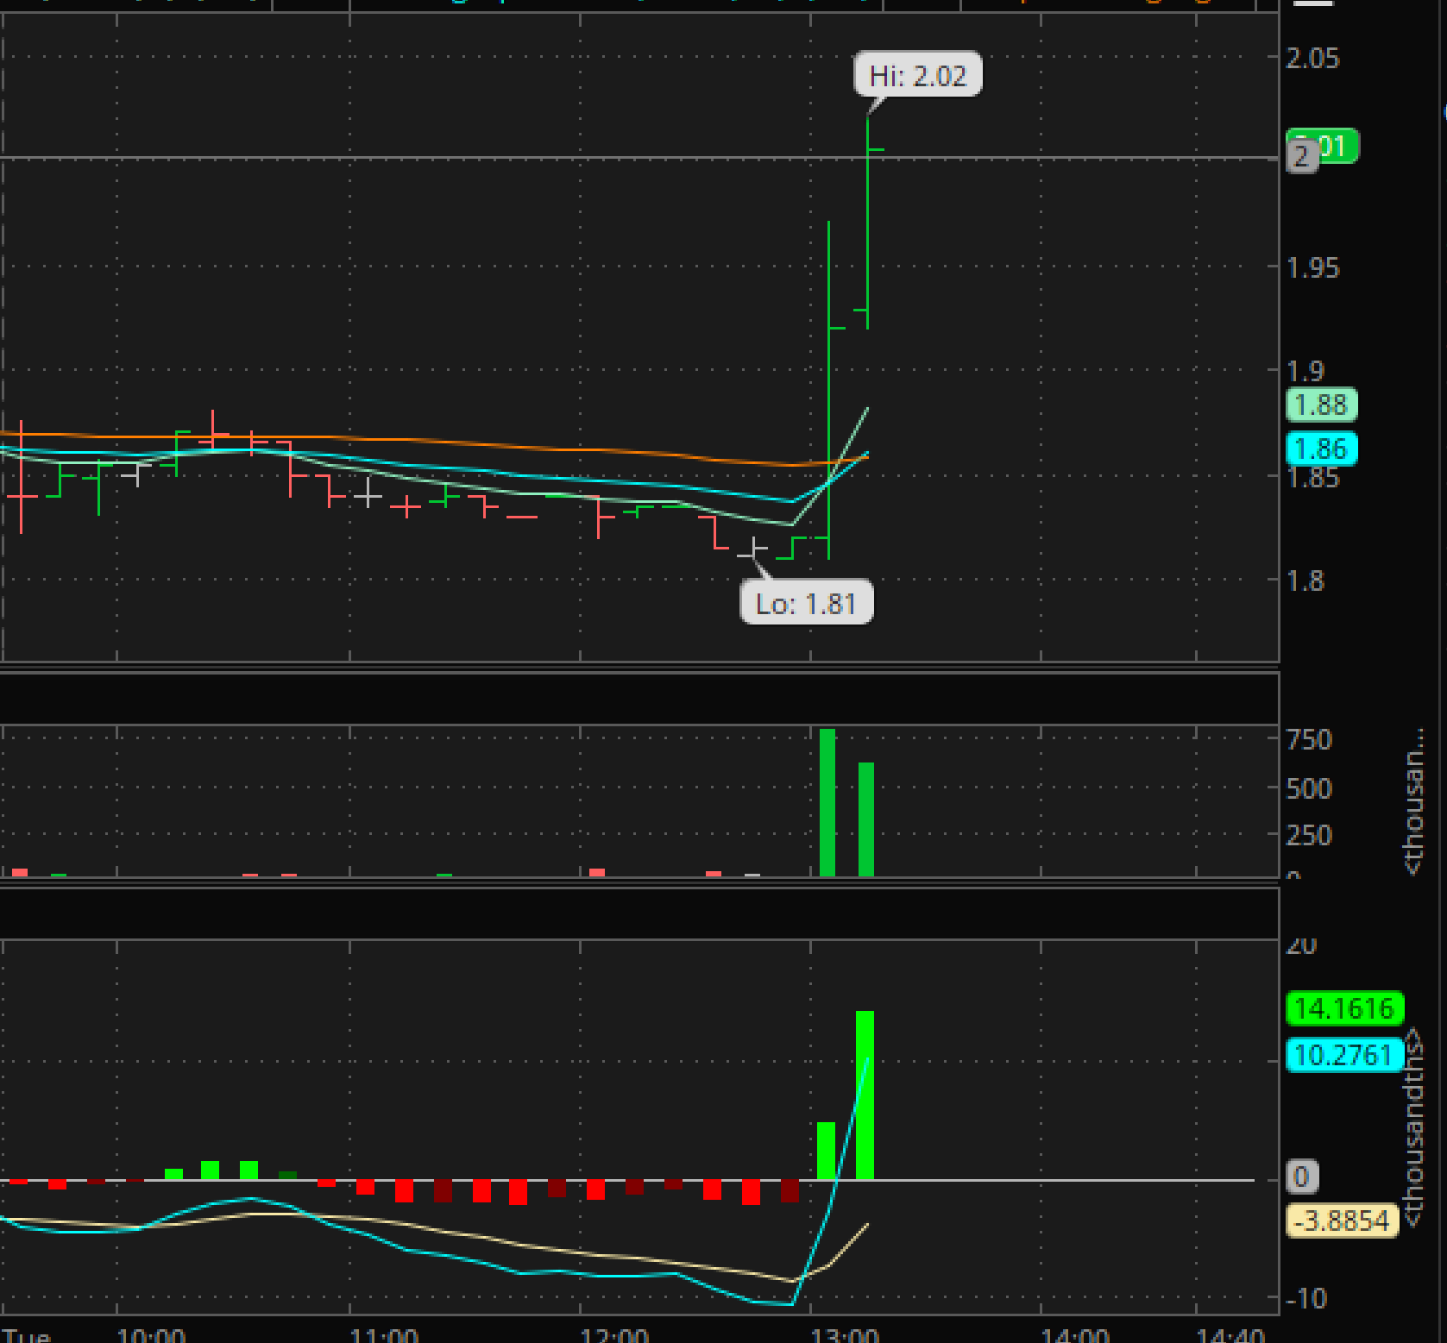Select the tallest green MACD histogram bar
The height and width of the screenshot is (1343, 1447).
[x=865, y=1094]
